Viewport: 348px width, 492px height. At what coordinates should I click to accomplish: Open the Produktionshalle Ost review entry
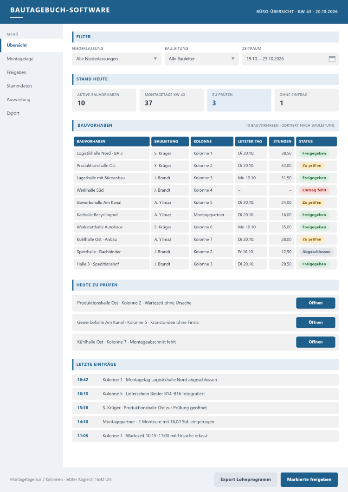click(316, 303)
